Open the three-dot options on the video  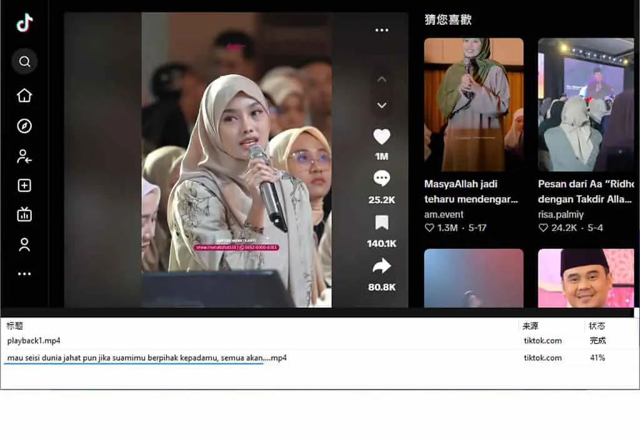click(x=382, y=30)
